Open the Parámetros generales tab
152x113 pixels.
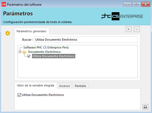coord(32,31)
